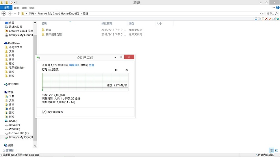Expand breadcrumb arrow after Jimmy's My Cloud Home Duo
280x157 pixels.
(x=81, y=13)
